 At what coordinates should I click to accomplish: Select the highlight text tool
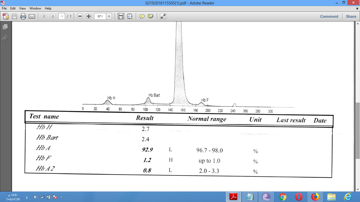tap(151, 16)
